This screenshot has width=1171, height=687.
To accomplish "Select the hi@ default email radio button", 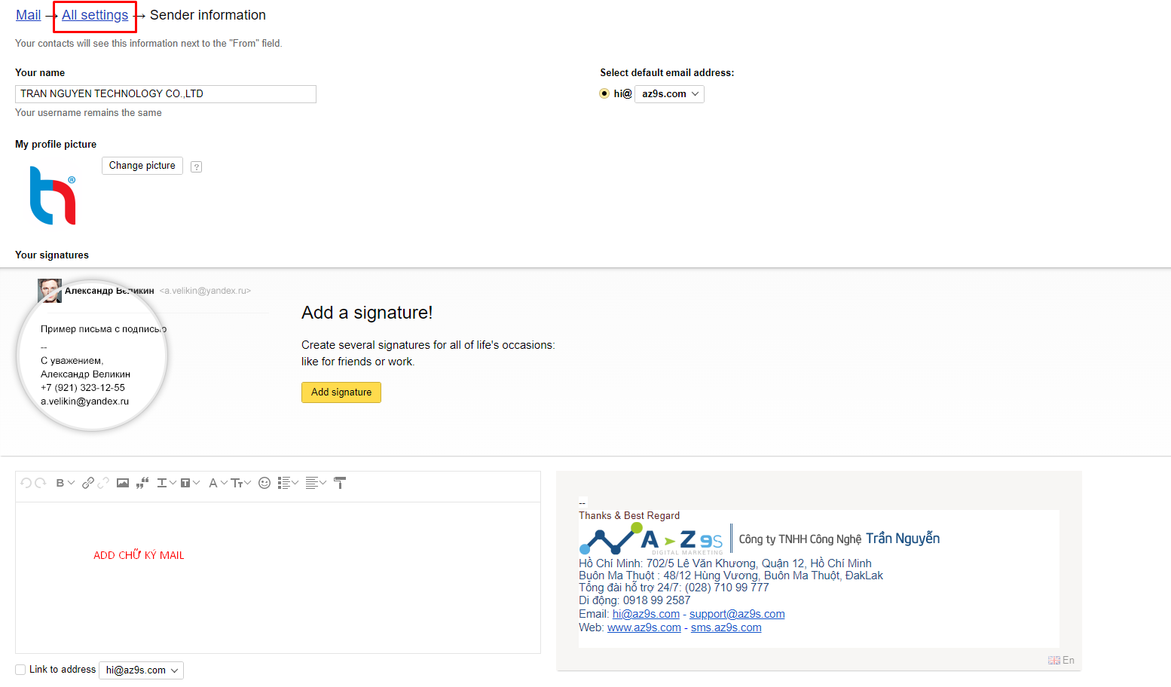I will pos(604,93).
